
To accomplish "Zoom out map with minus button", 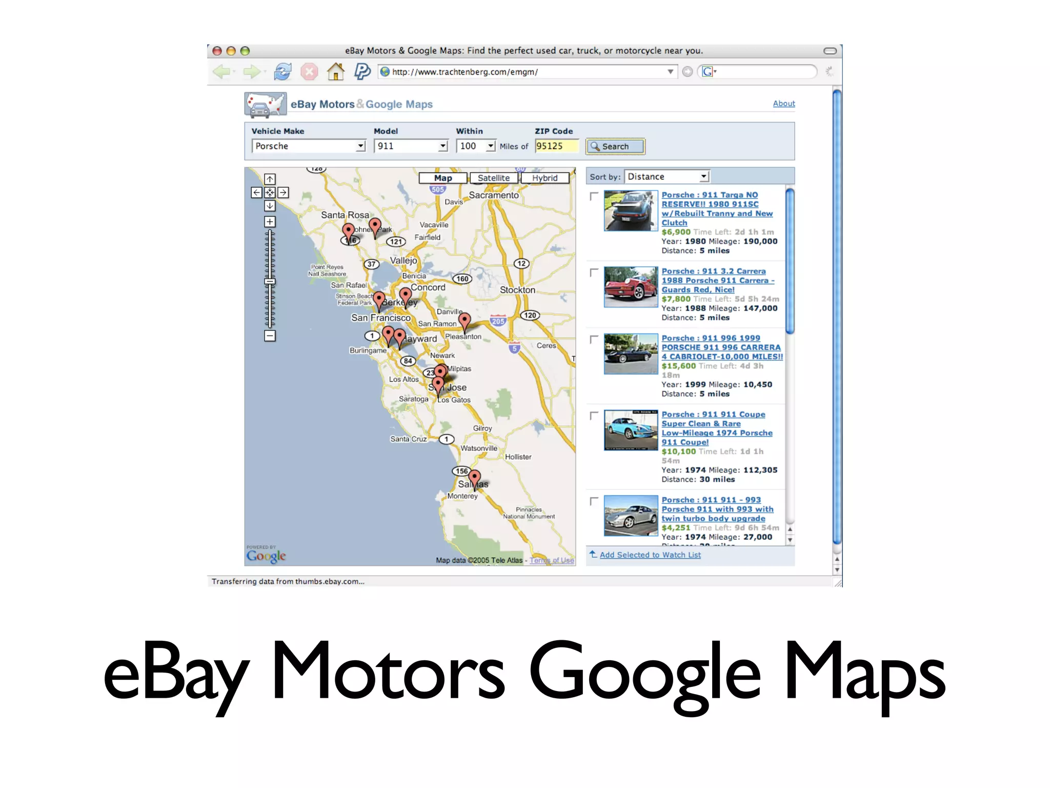I will point(270,336).
